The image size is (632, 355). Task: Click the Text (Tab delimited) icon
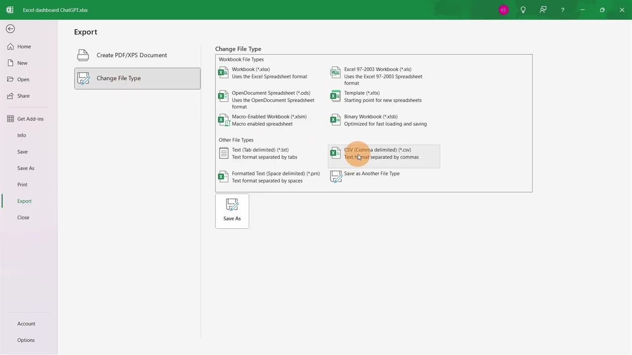click(223, 153)
